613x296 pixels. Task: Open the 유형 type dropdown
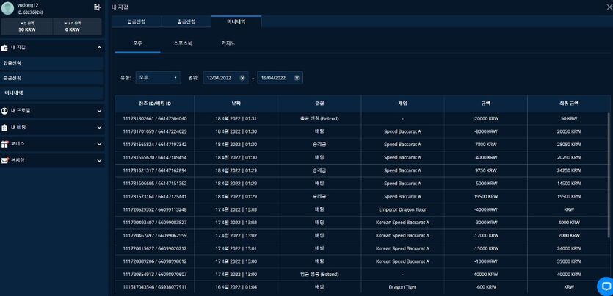pos(159,78)
